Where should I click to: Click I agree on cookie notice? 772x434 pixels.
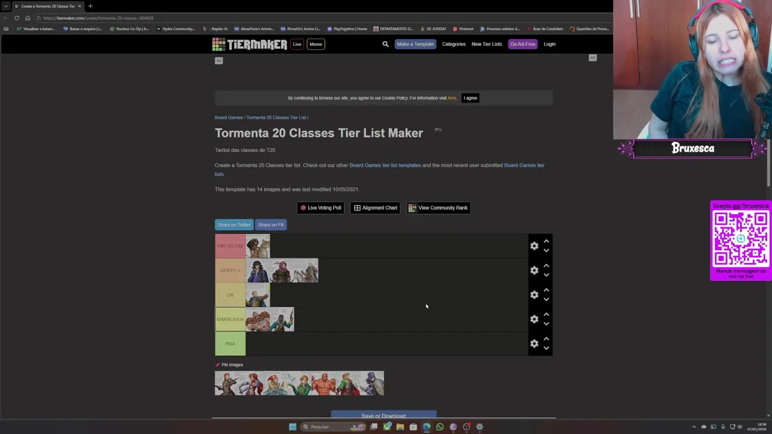[x=470, y=98]
